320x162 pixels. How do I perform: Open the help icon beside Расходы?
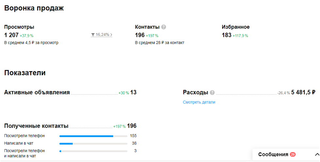[212, 92]
